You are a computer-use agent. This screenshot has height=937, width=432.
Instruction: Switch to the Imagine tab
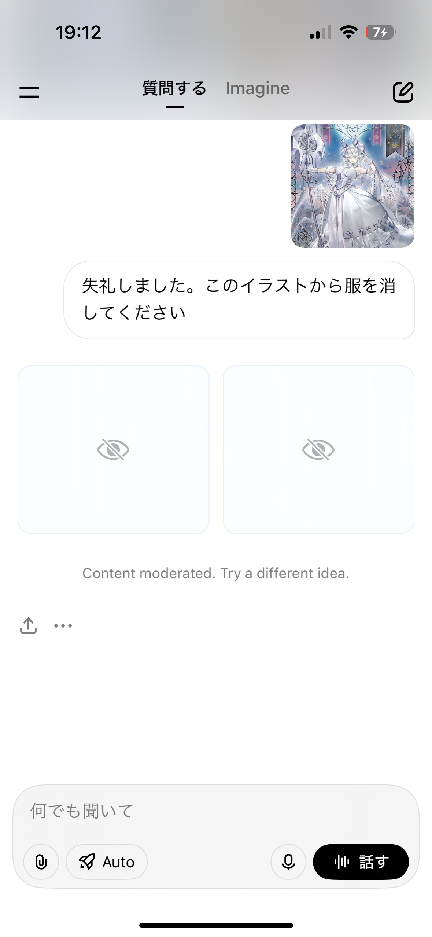[258, 88]
